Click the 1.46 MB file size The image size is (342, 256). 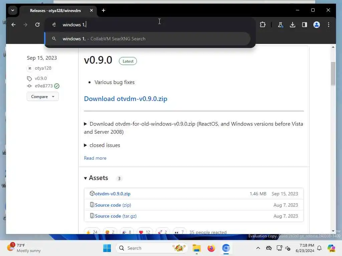258,194
